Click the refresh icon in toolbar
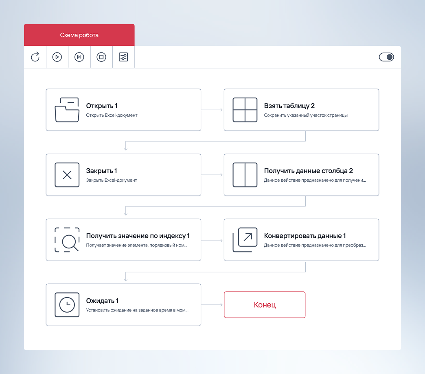The width and height of the screenshot is (425, 374). click(35, 57)
